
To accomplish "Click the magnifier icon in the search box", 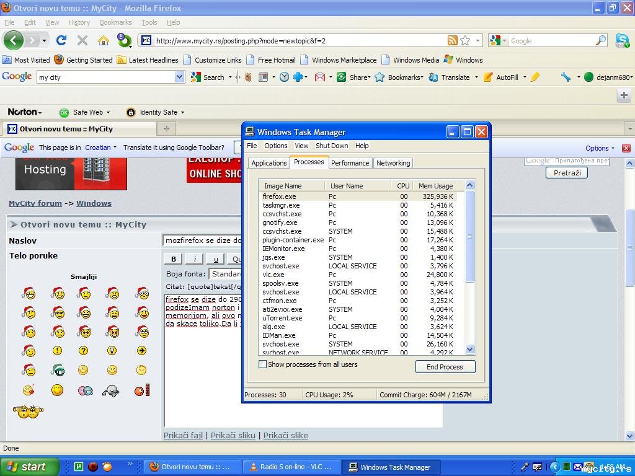I will coord(601,40).
